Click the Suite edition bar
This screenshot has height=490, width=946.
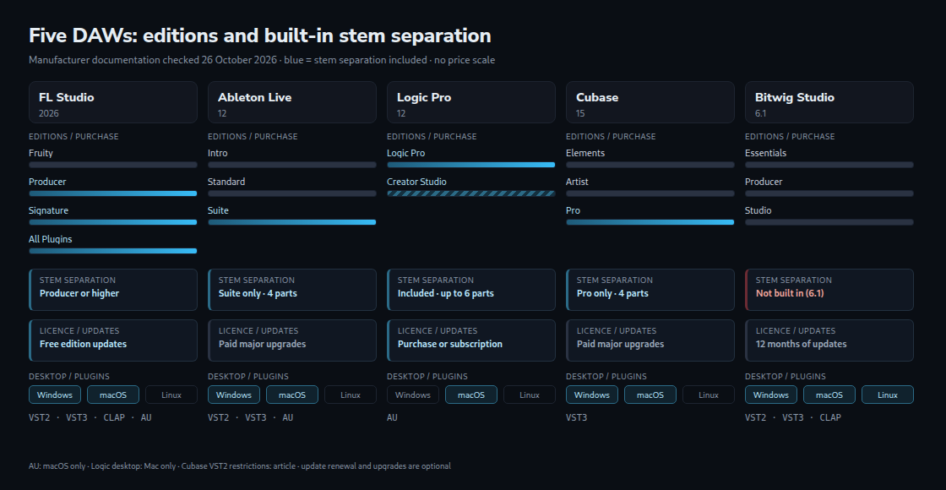click(x=292, y=222)
